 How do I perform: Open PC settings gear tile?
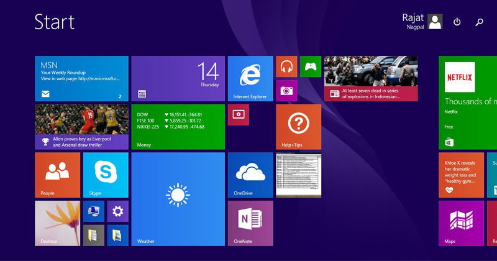[x=117, y=211]
